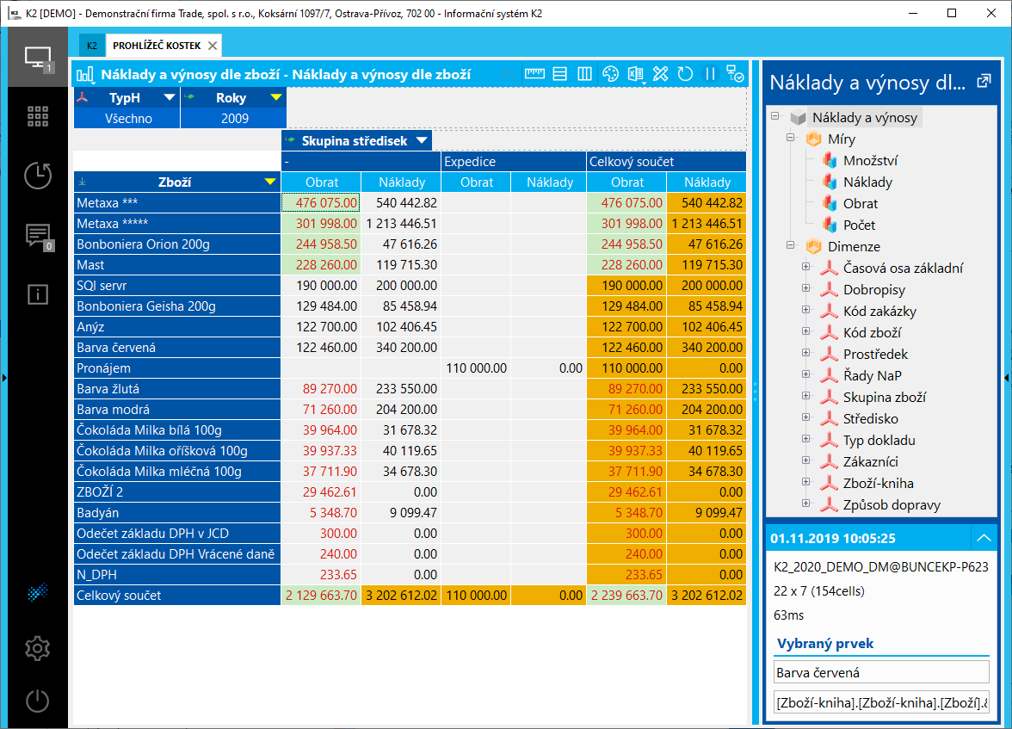Click the green 476 075.00 Metaxa cell

pyautogui.click(x=320, y=202)
